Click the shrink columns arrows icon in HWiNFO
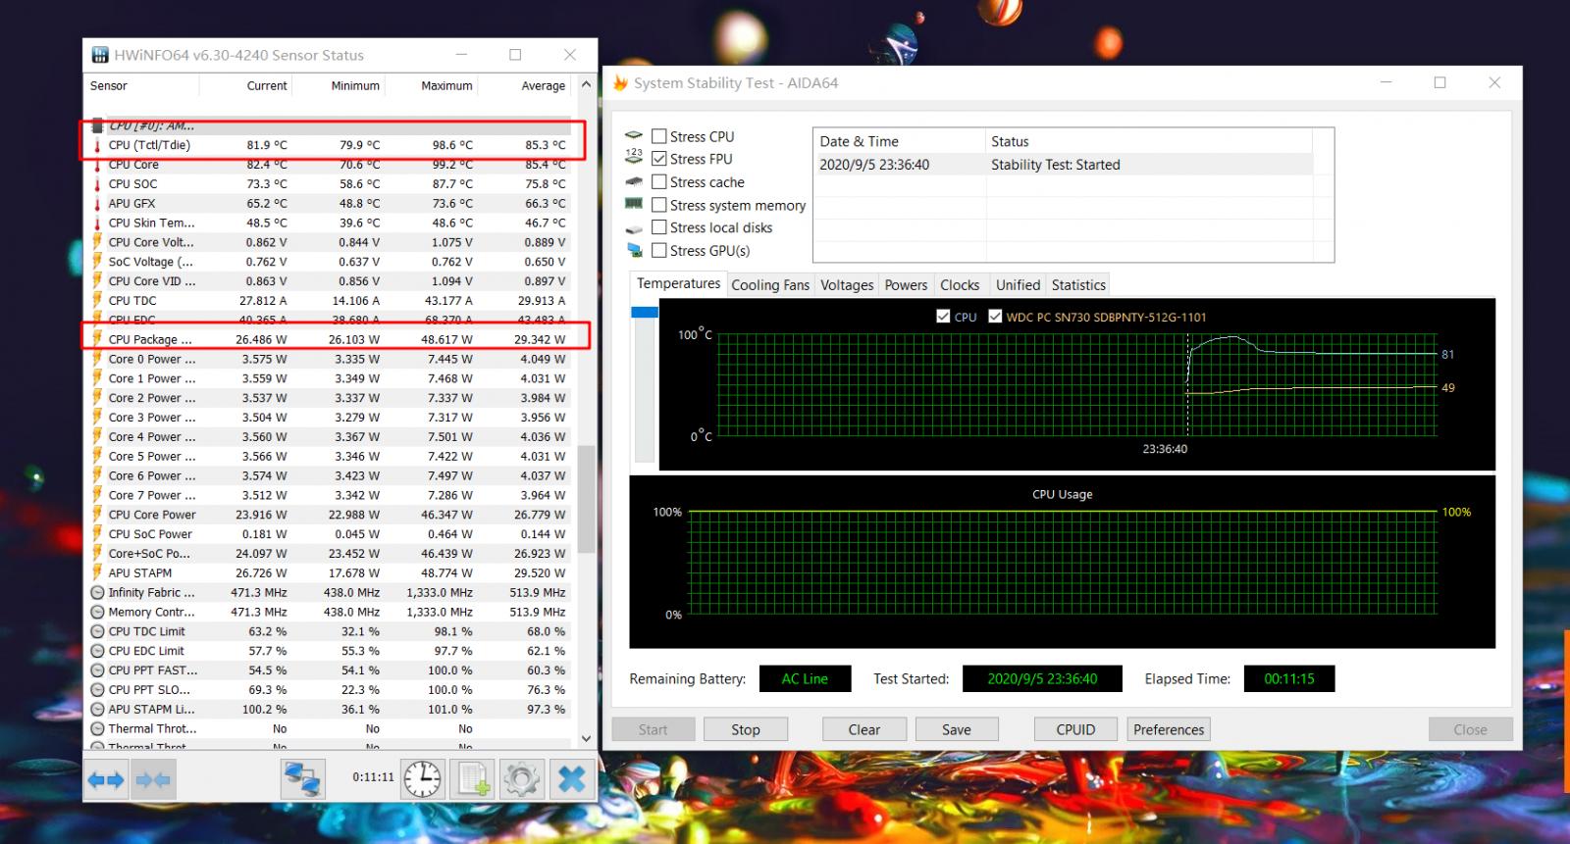 (152, 780)
